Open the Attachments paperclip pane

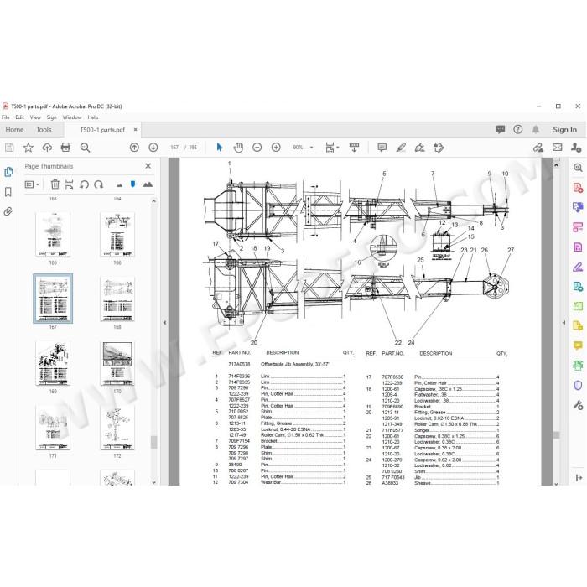pyautogui.click(x=8, y=212)
